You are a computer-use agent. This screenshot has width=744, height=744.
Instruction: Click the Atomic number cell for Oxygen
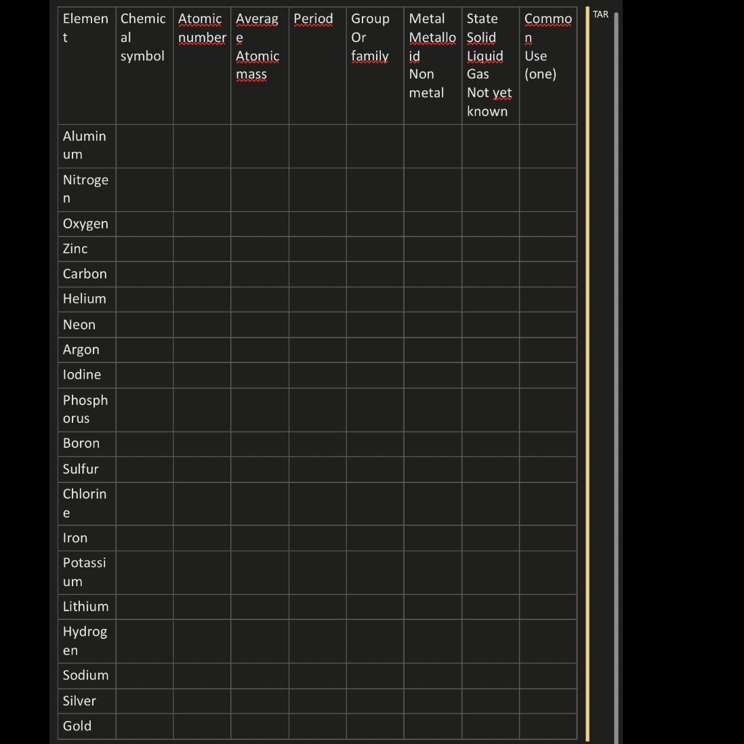[x=202, y=224]
